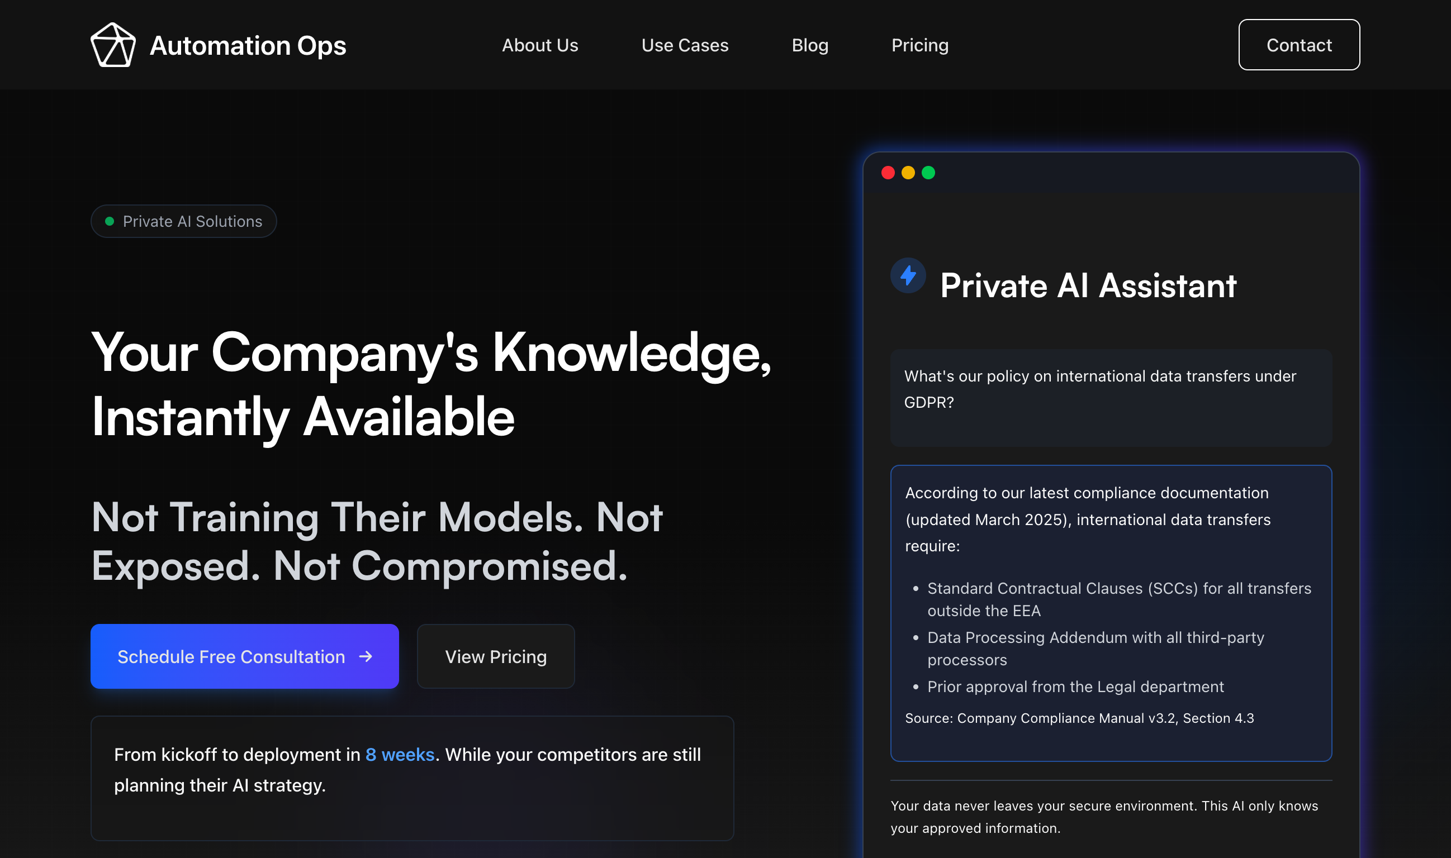
Task: Open the About Us menu item
Action: click(x=539, y=45)
